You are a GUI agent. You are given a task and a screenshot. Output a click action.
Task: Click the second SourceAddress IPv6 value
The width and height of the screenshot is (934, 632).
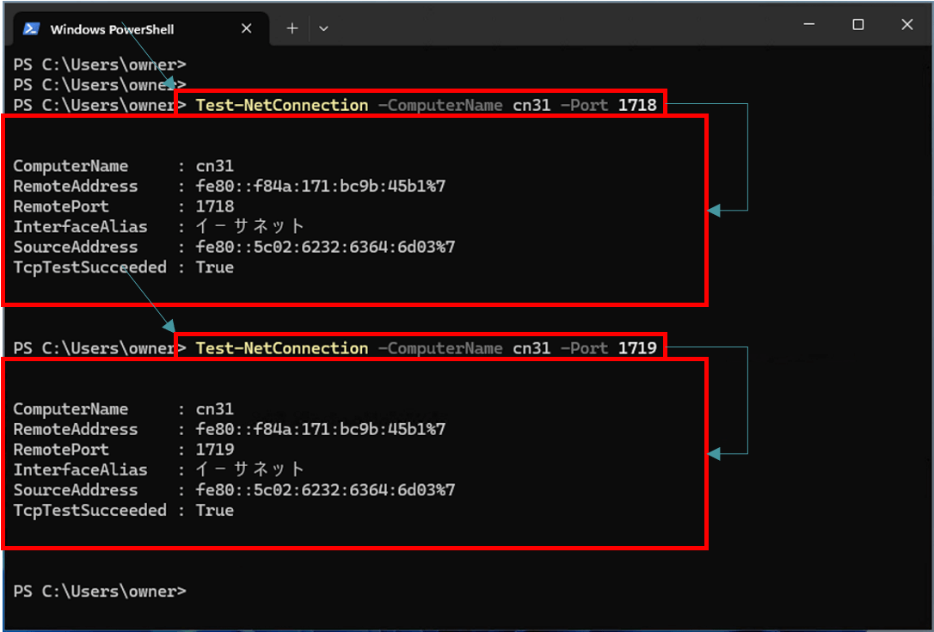click(x=325, y=490)
